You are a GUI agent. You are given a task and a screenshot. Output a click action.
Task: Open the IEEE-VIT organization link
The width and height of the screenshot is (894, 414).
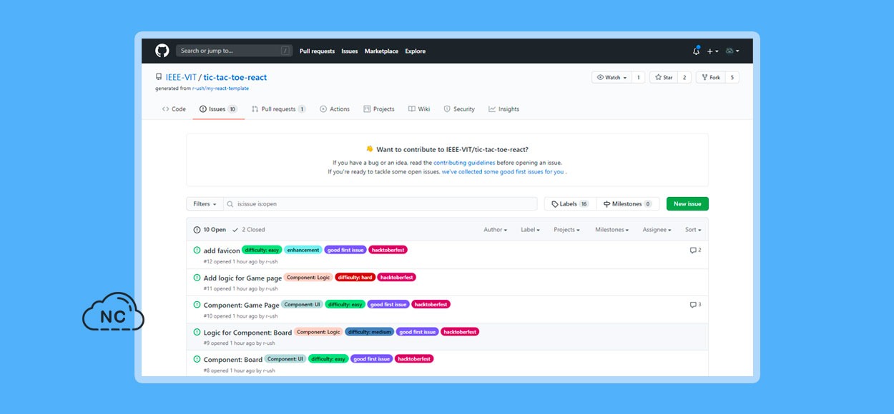pos(181,77)
